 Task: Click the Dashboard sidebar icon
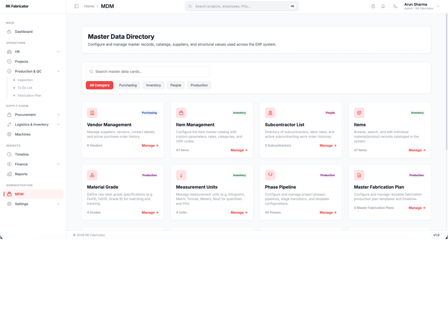click(x=9, y=32)
